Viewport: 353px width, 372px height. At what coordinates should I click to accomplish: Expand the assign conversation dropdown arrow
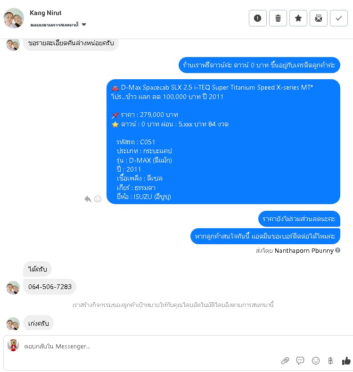[x=84, y=25]
